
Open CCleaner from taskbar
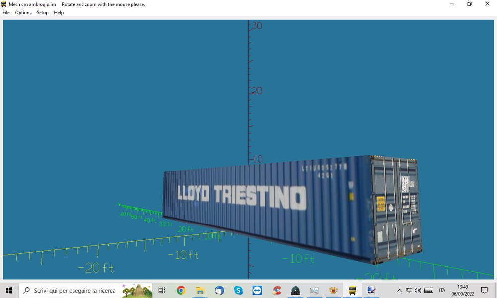pyautogui.click(x=276, y=290)
